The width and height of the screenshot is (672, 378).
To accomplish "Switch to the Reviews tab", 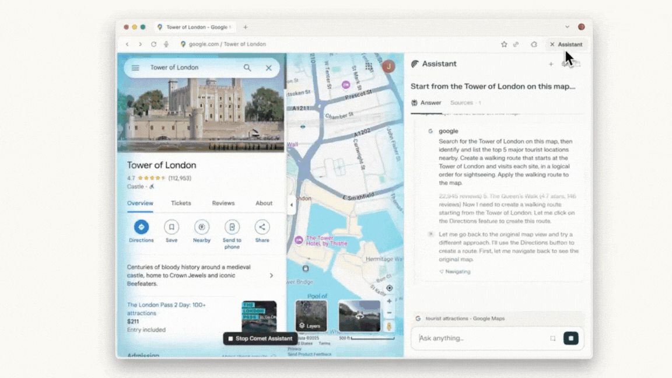I will (x=223, y=203).
